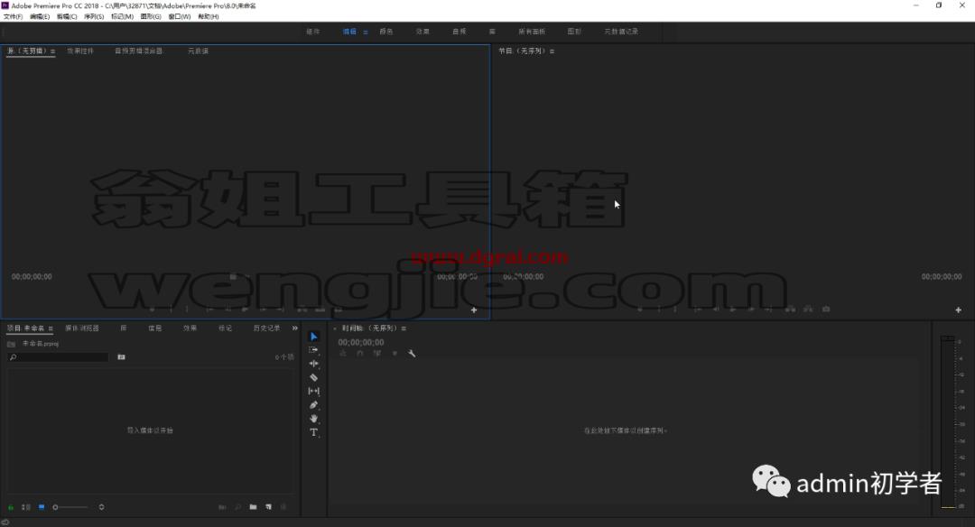
Task: Open the 元数据 tab in Source panel
Action: click(x=199, y=51)
